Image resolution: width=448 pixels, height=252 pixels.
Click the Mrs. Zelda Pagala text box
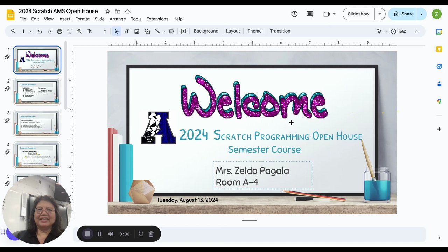pyautogui.click(x=262, y=176)
